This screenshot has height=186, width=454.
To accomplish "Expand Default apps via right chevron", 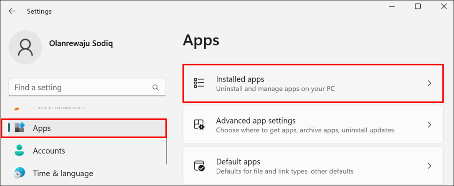I will [x=429, y=166].
